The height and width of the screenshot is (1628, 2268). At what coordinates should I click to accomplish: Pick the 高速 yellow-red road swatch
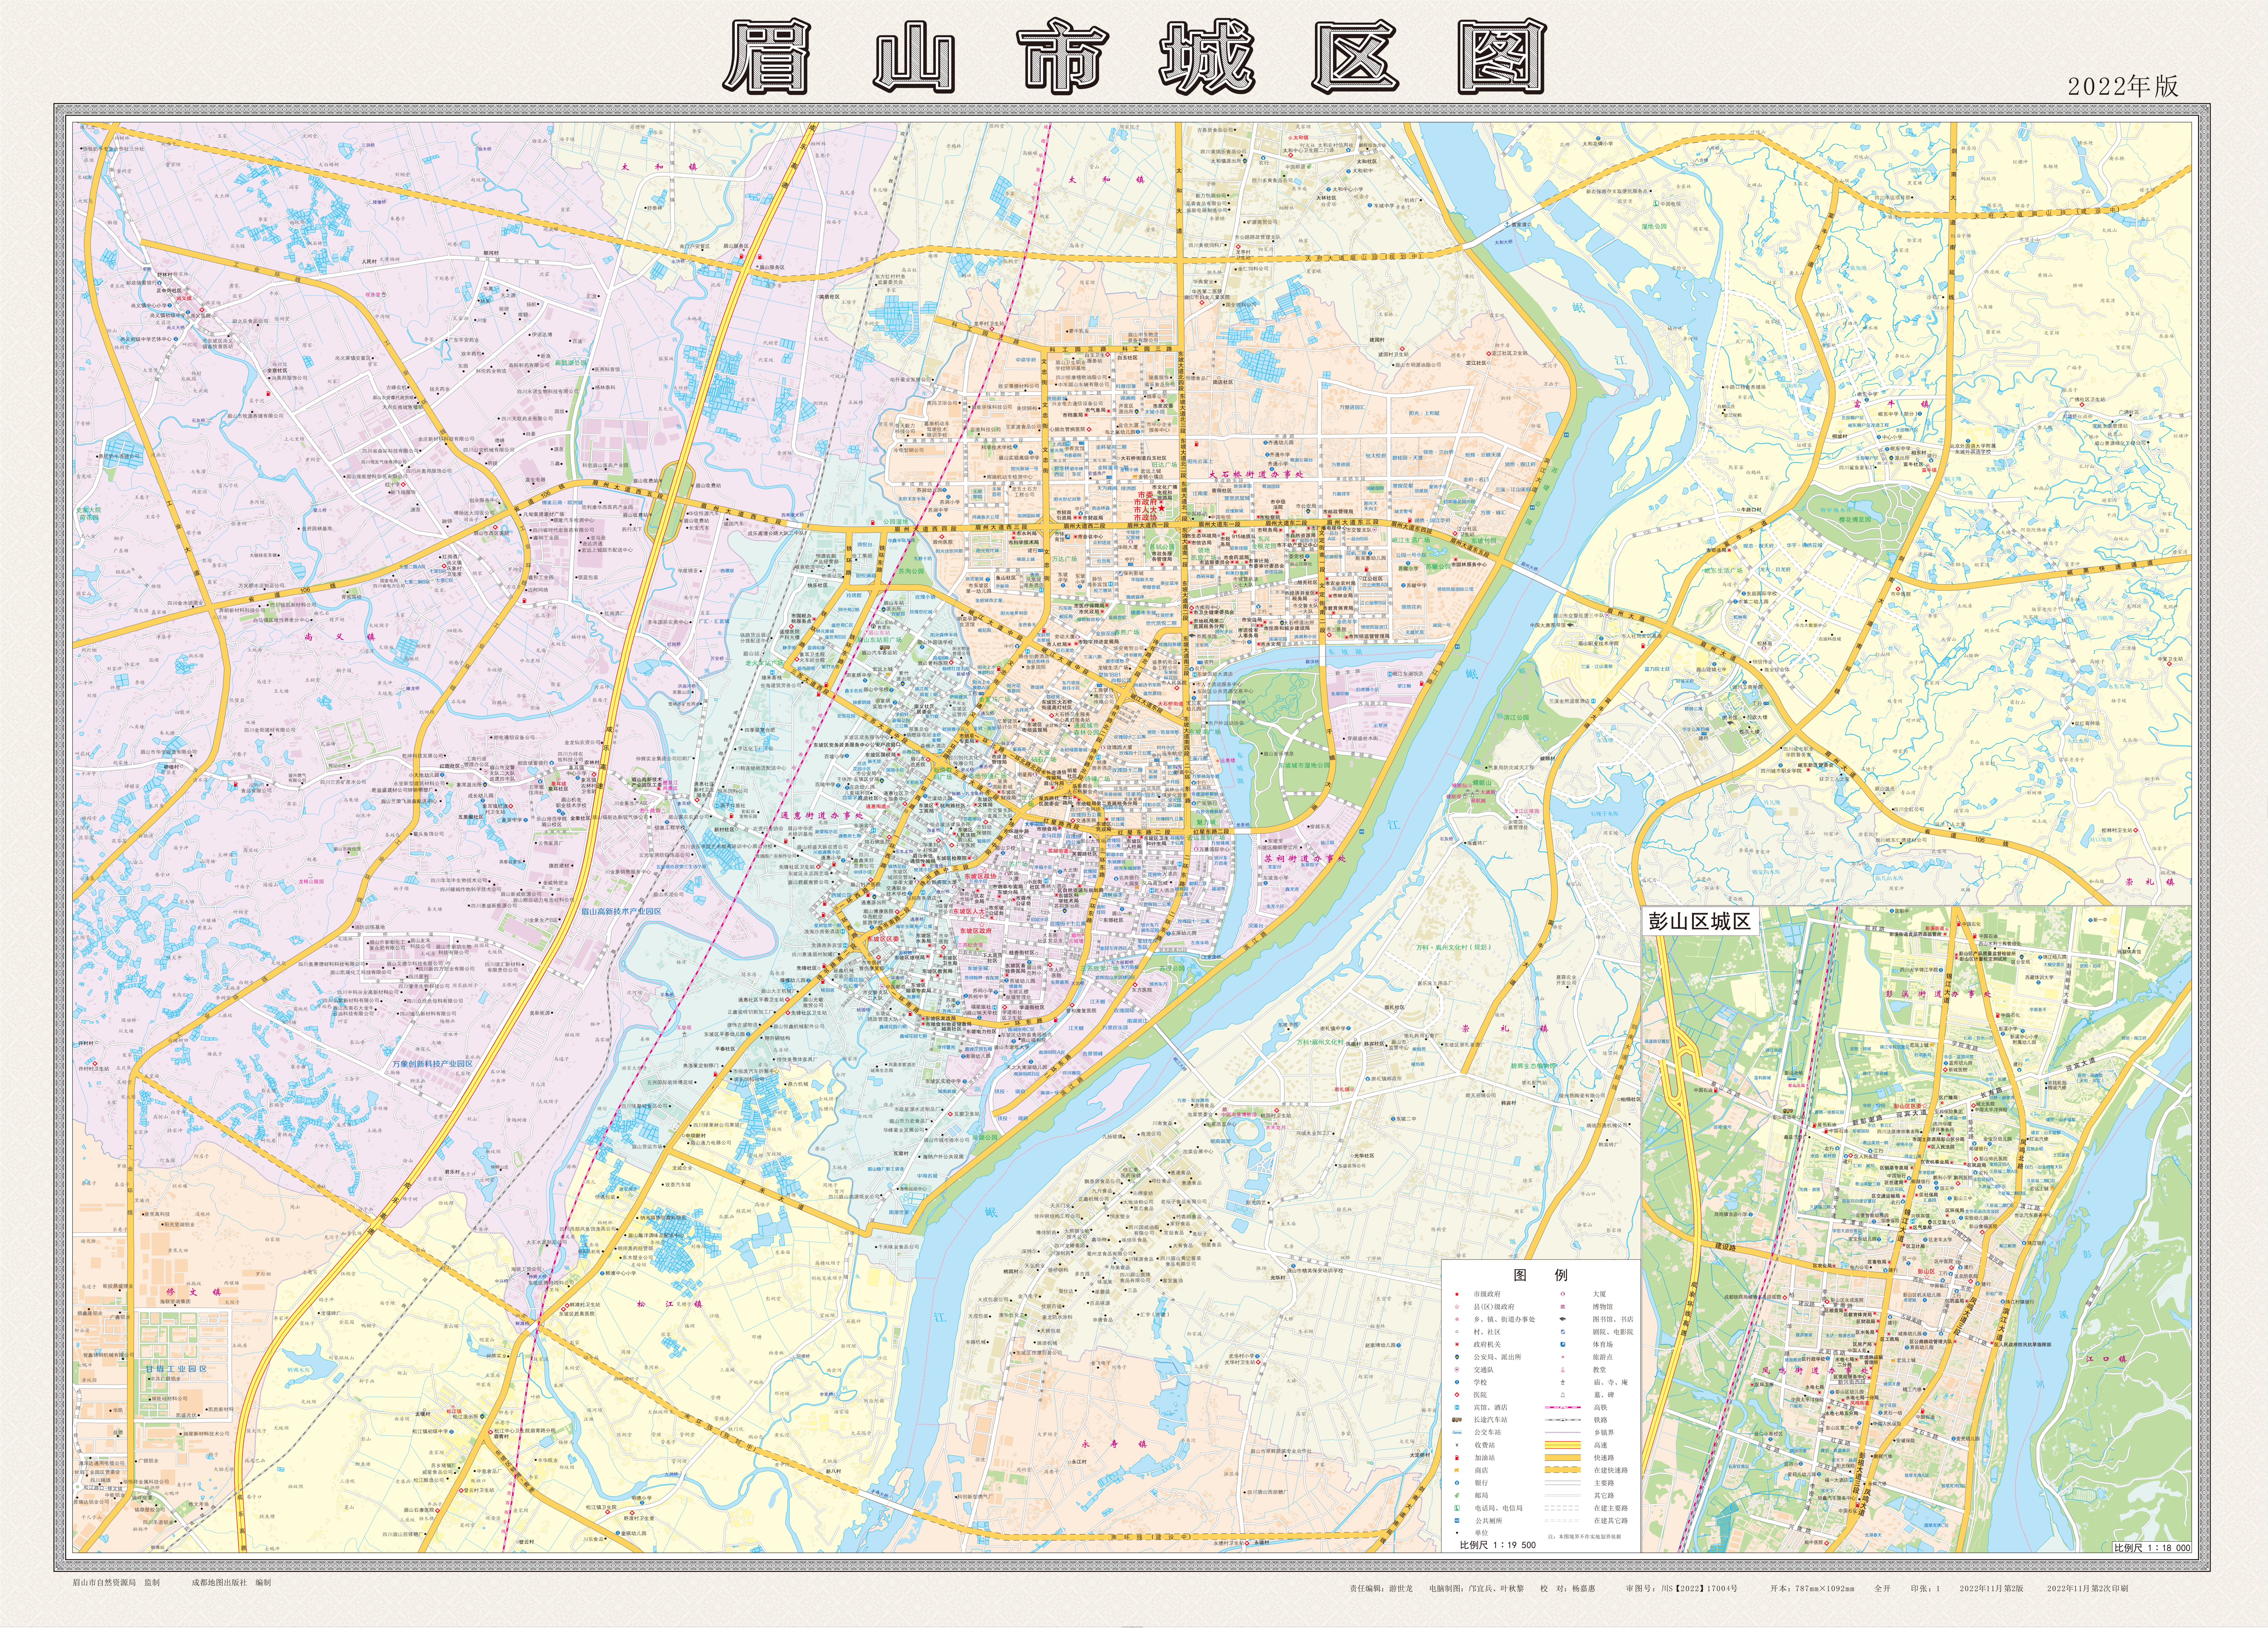1563,1445
